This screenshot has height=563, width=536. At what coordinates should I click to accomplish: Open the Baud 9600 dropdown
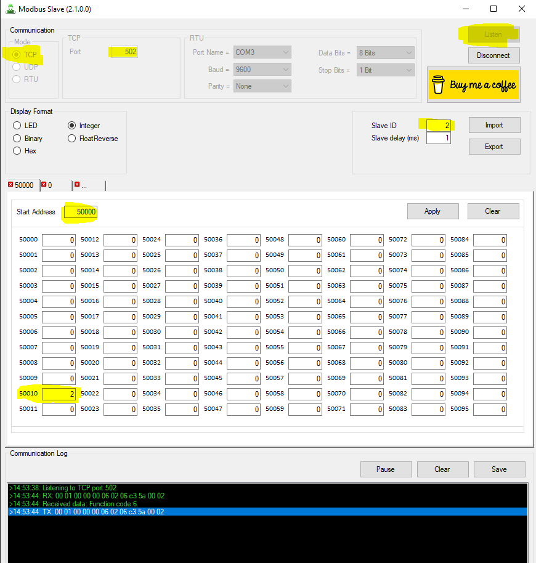(262, 70)
